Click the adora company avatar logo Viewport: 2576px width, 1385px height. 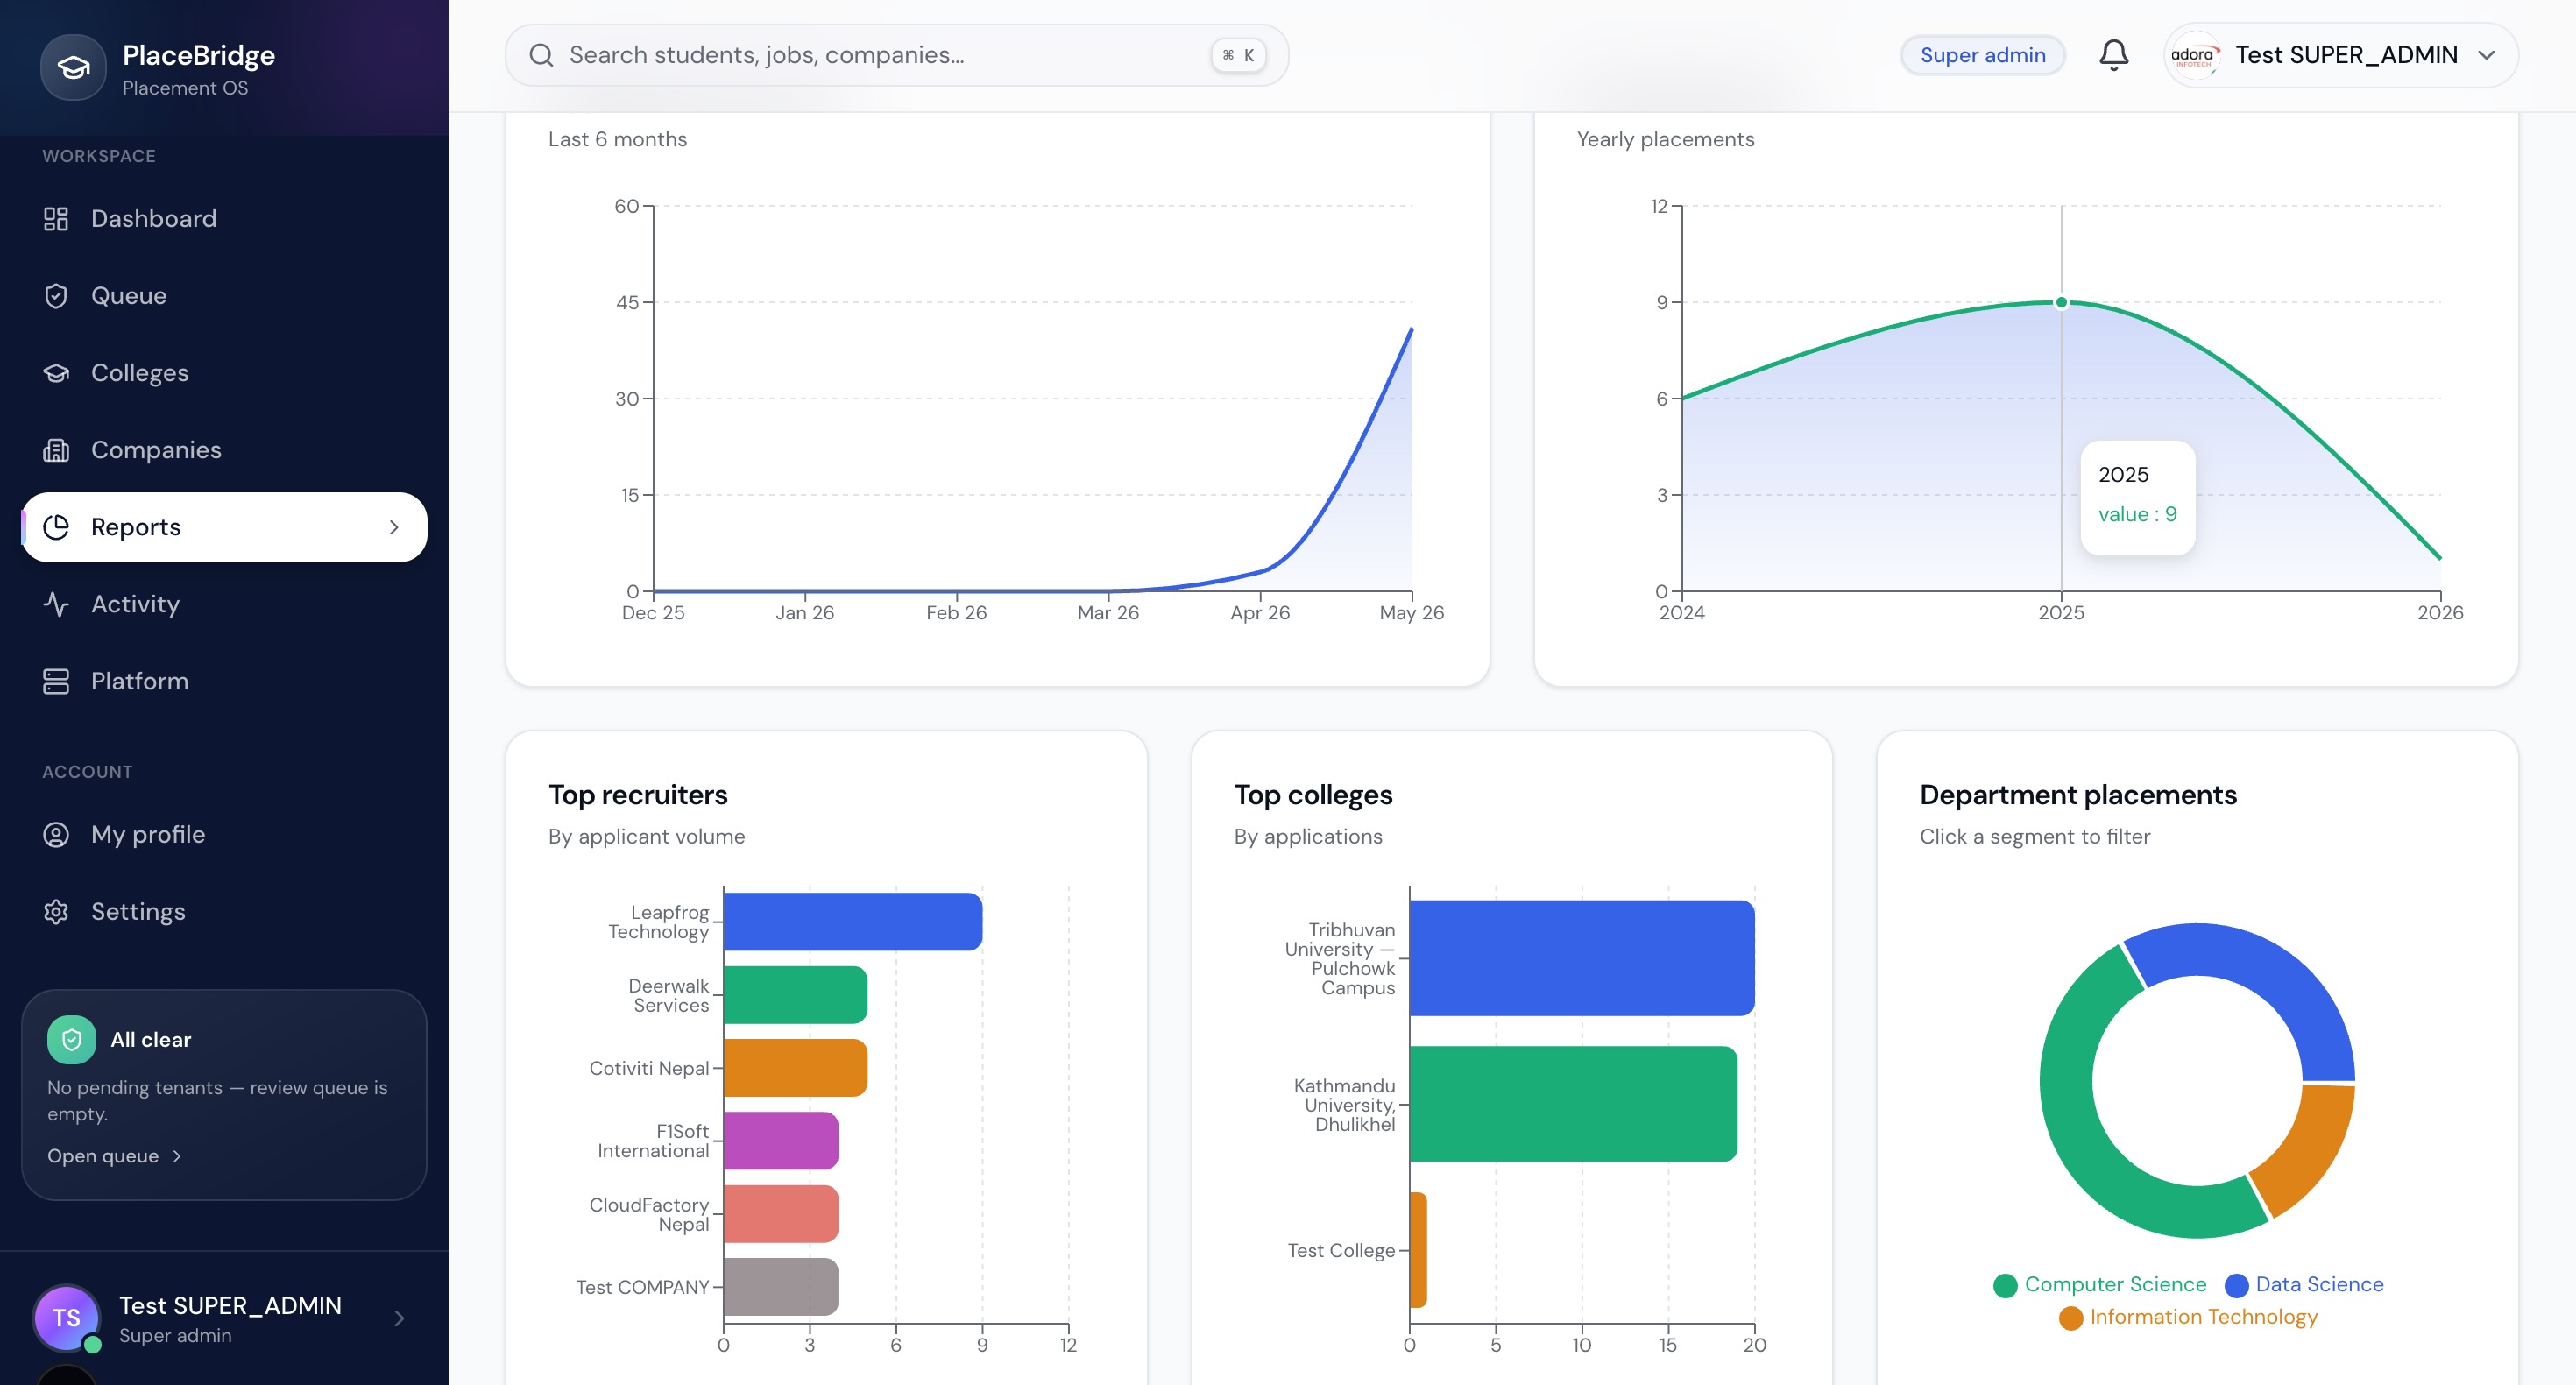pyautogui.click(x=2194, y=55)
